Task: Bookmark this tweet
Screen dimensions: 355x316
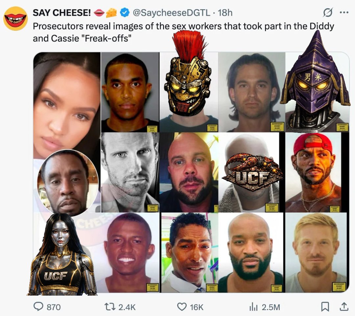Action: [x=325, y=307]
